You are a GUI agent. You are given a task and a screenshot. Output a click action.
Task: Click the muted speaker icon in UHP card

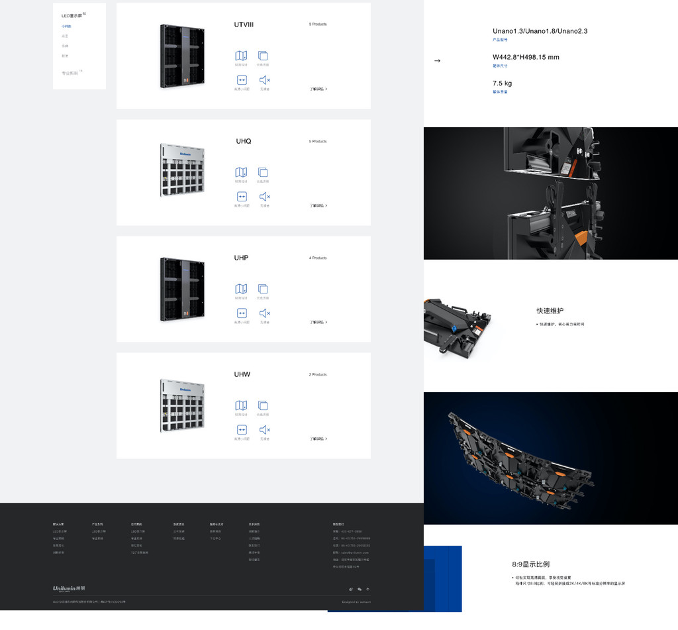coord(264,313)
